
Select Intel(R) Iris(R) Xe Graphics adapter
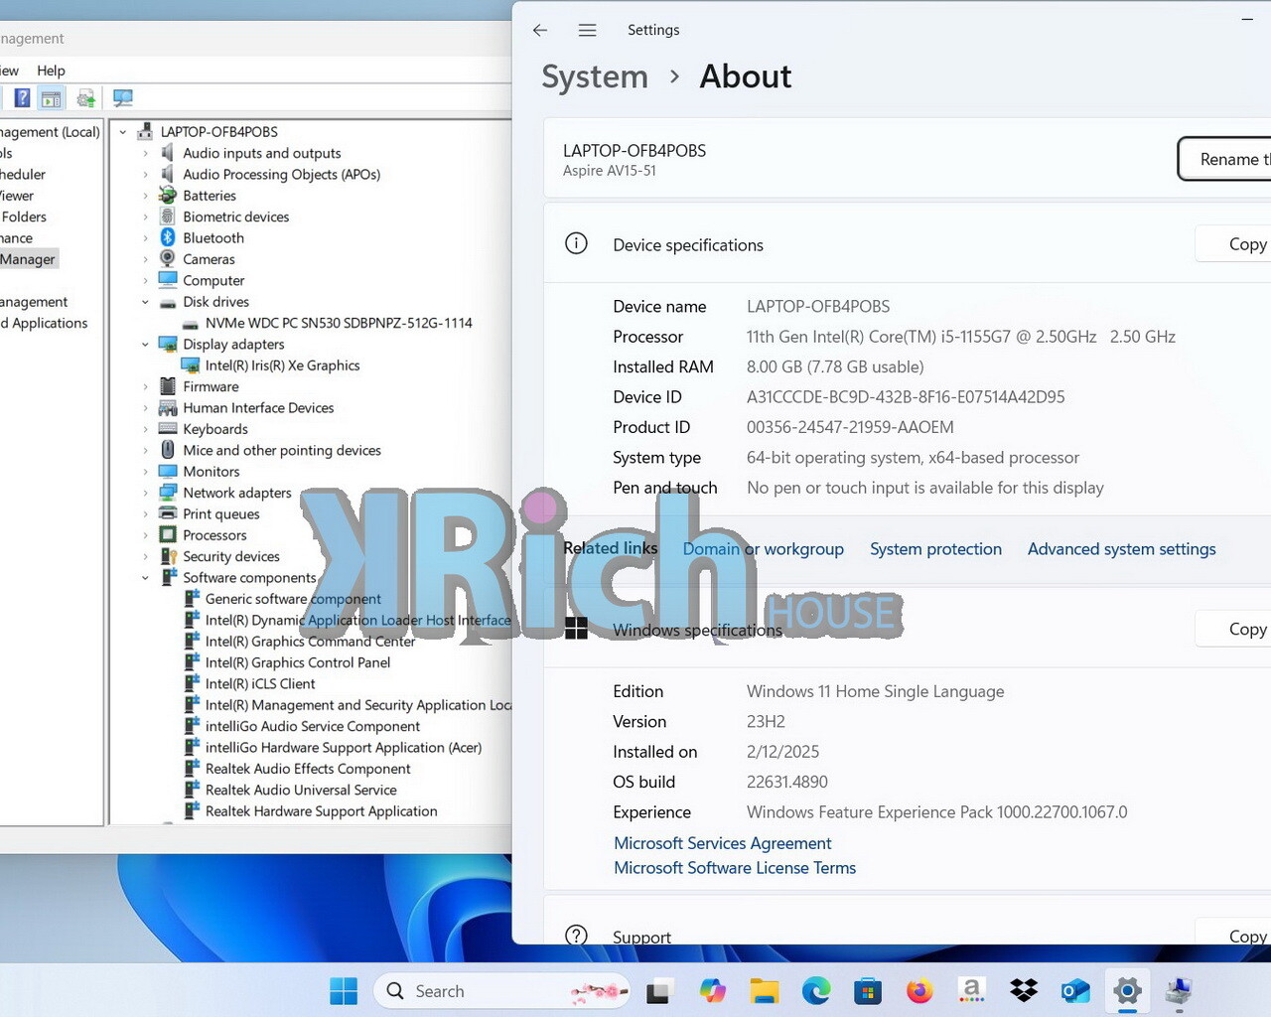[x=282, y=365]
